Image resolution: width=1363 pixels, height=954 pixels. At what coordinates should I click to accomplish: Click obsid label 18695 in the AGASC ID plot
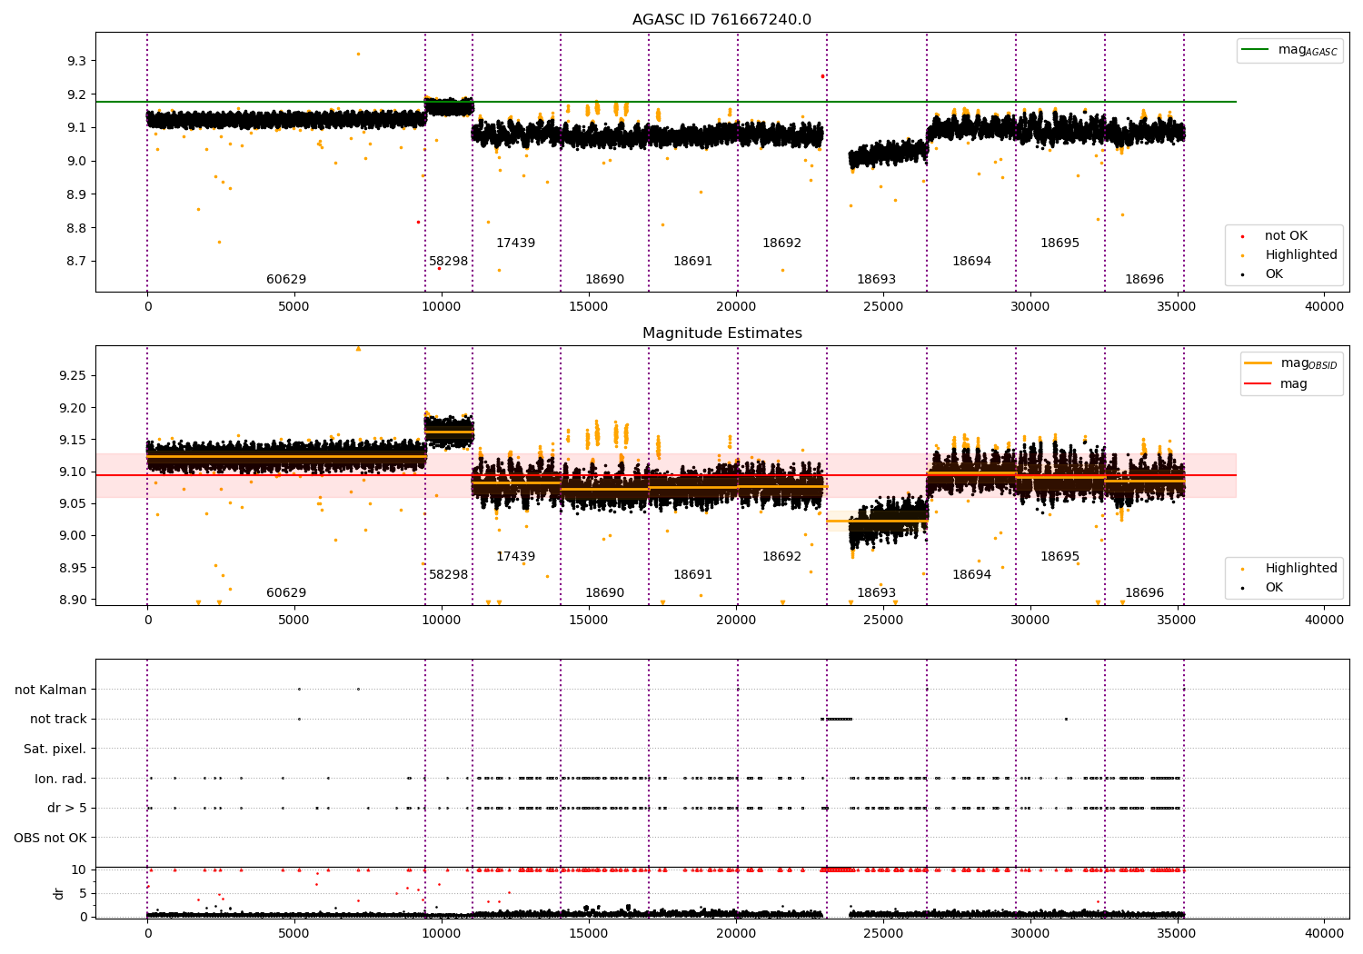coord(1060,243)
